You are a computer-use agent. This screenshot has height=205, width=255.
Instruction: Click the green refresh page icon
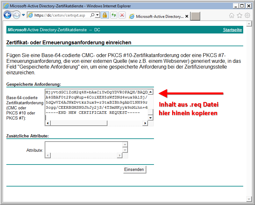click(113, 15)
